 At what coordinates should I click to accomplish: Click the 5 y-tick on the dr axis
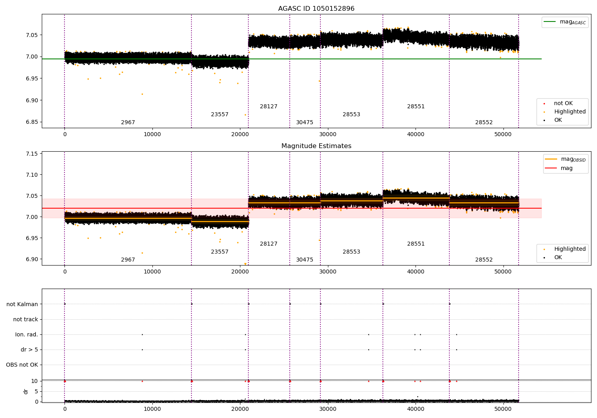(x=36, y=392)
